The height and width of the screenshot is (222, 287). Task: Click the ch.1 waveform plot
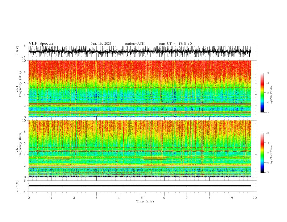(x=140, y=52)
